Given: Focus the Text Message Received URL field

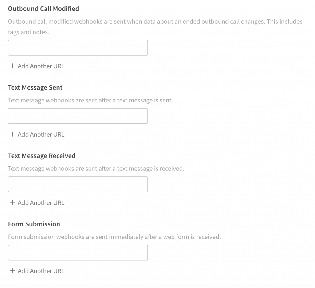Looking at the screenshot, I should pos(78,184).
